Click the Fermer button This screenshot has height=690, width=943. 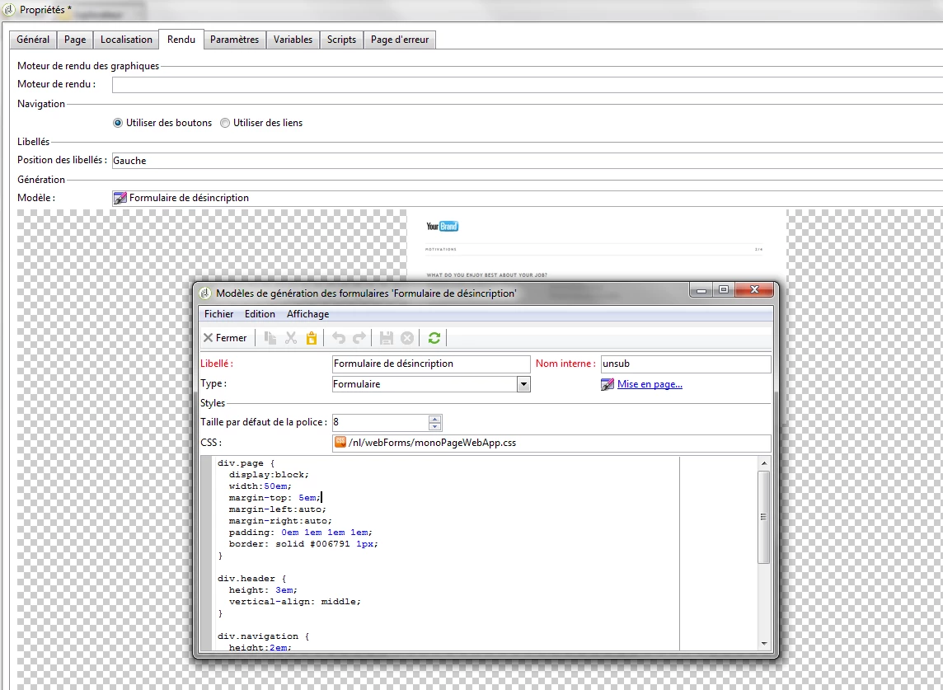[x=225, y=338]
